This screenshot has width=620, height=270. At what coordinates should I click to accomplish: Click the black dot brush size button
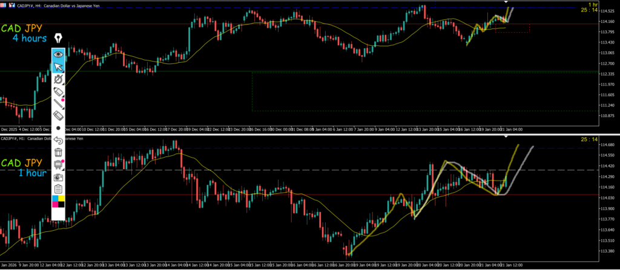pyautogui.click(x=59, y=128)
